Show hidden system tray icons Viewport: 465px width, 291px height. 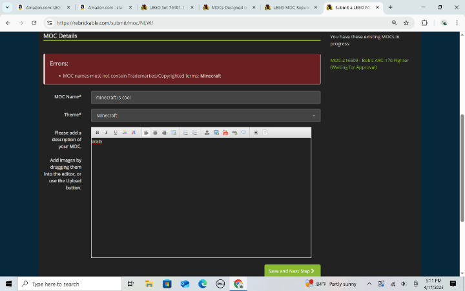click(x=369, y=284)
